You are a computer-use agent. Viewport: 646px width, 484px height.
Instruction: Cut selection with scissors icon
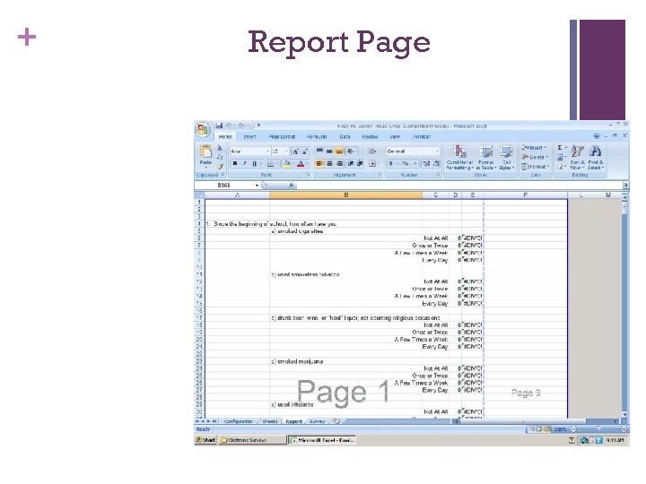tap(220, 148)
